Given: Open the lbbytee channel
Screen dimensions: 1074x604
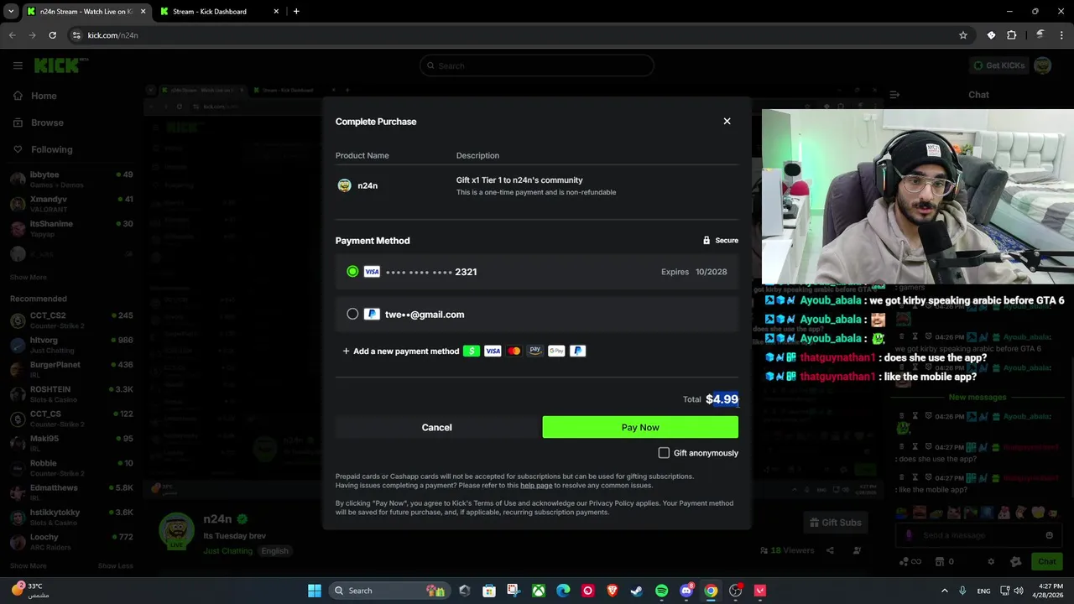Looking at the screenshot, I should point(71,180).
